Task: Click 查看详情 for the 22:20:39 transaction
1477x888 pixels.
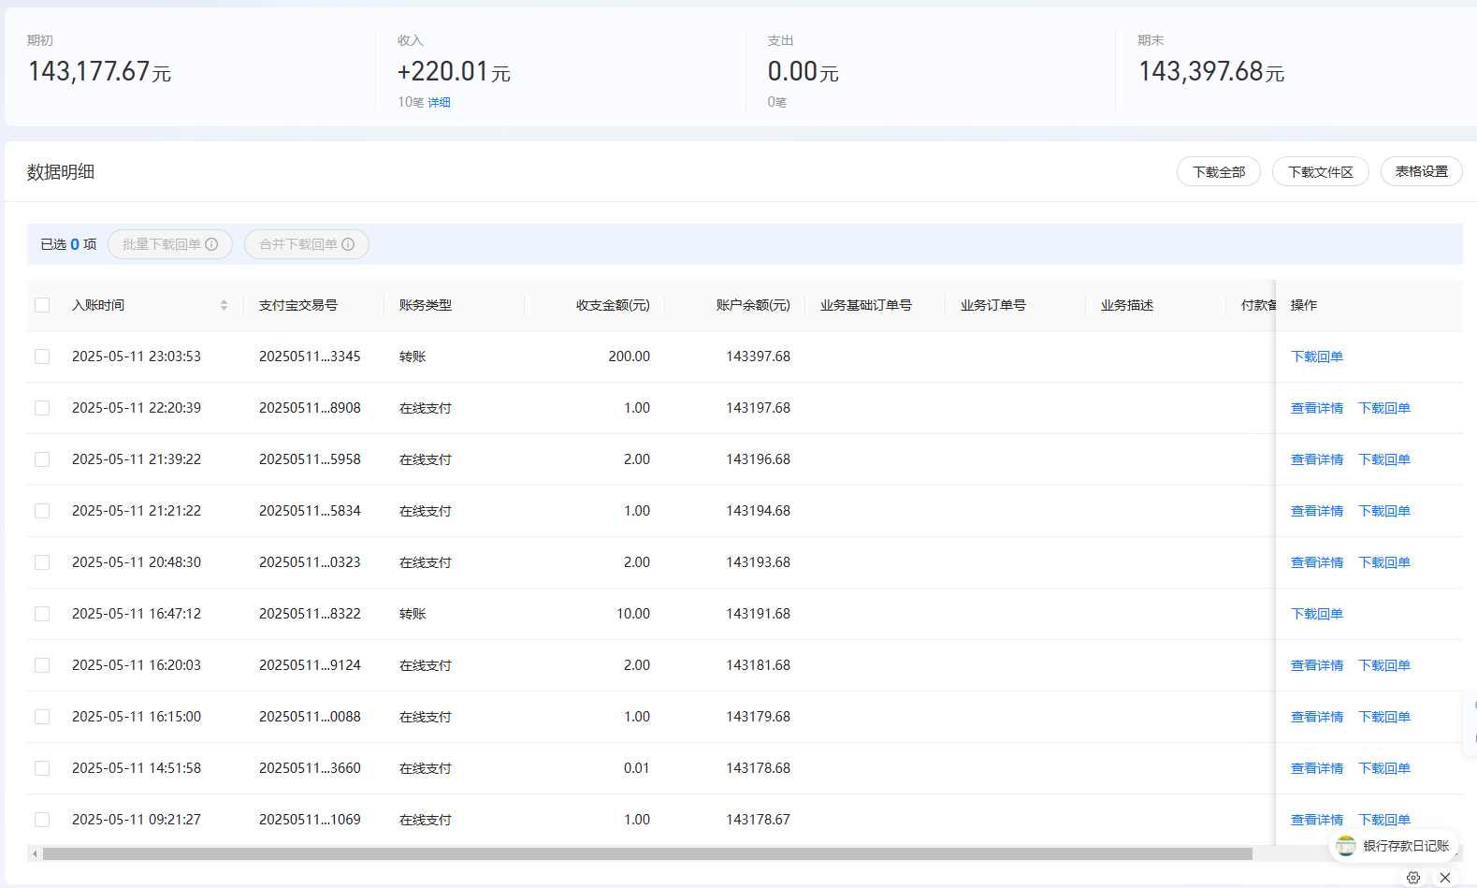Action: tap(1316, 408)
